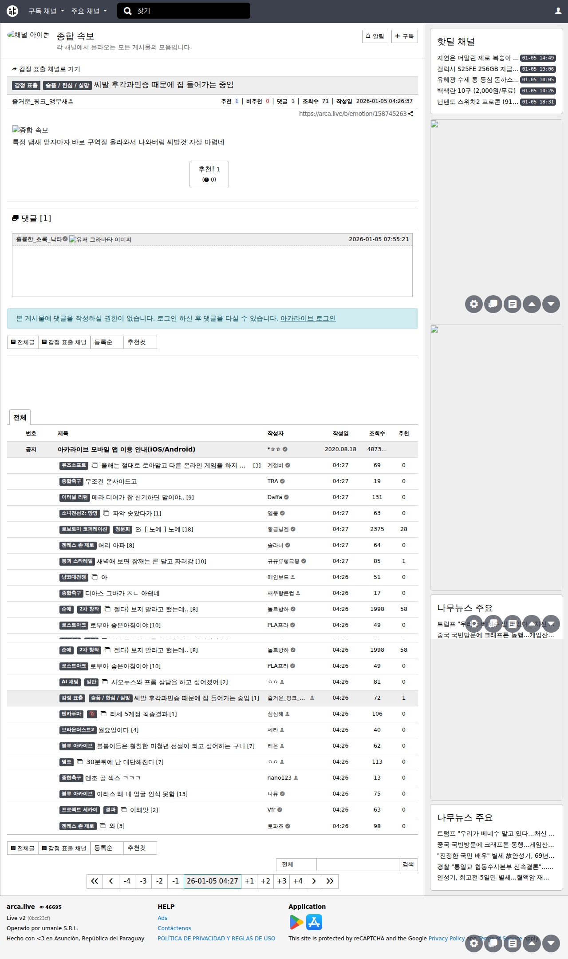Expand the 구독 채널 dropdown menu
This screenshot has height=959, width=568.
(x=46, y=11)
